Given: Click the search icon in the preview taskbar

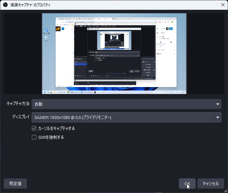Looking at the screenshot, I should click(48, 92).
